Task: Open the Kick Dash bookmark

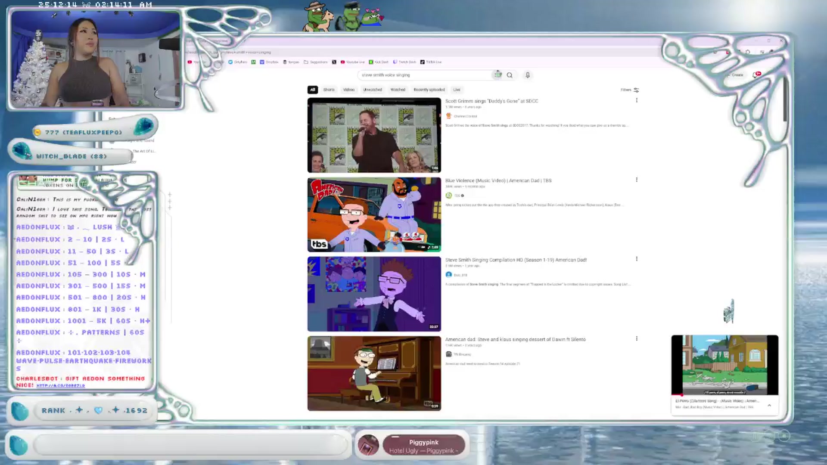Action: 379,62
